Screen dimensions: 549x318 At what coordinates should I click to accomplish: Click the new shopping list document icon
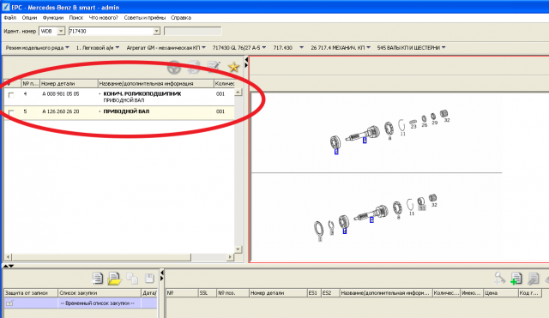coord(97,279)
